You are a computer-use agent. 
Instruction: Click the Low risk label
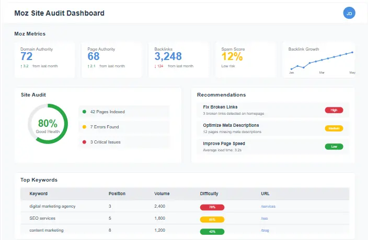228,66
